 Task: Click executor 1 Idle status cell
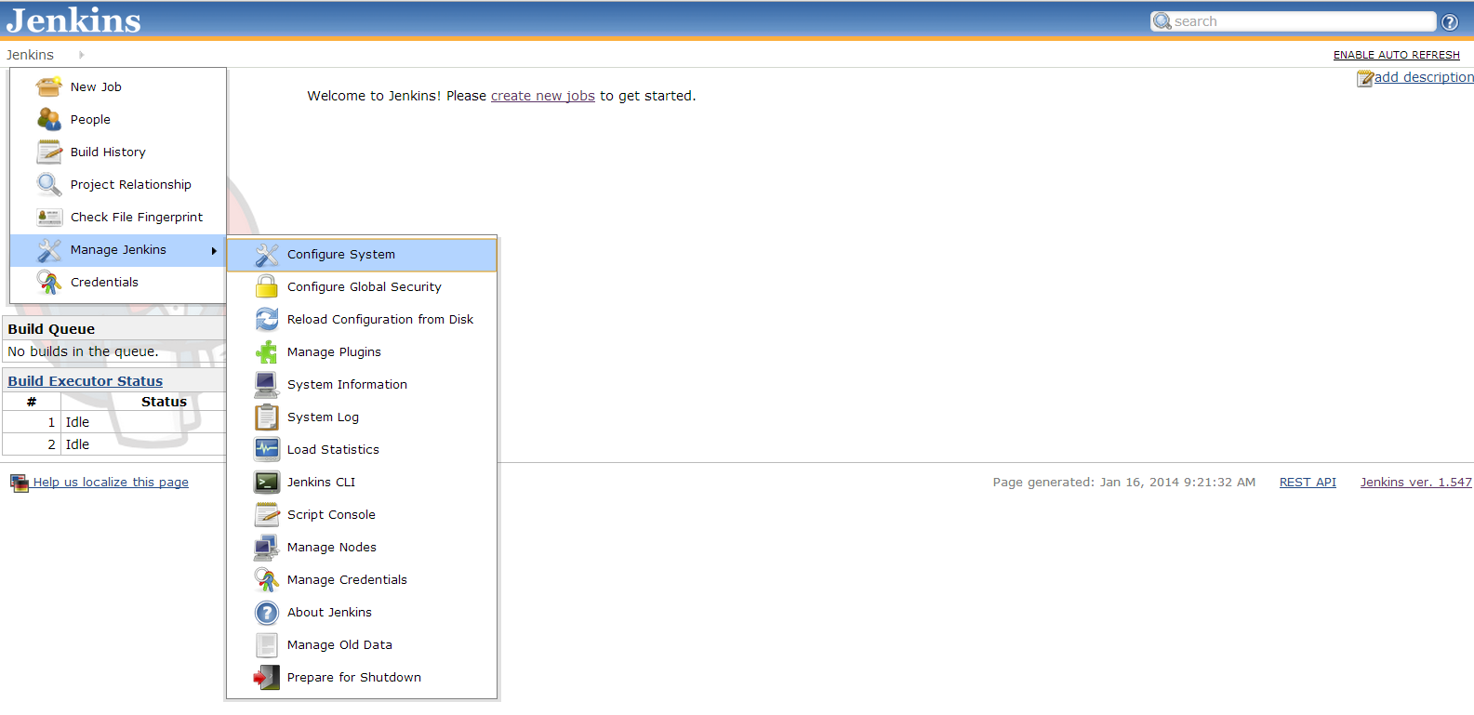click(143, 422)
